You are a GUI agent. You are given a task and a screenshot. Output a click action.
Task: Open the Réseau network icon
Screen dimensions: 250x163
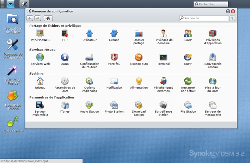(40, 83)
